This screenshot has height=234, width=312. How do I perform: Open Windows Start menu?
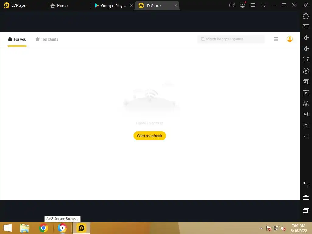[8, 228]
